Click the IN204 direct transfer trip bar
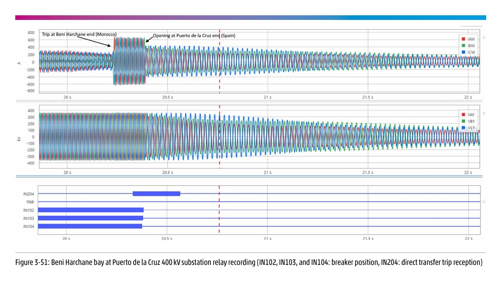The width and height of the screenshot is (501, 283). click(156, 194)
